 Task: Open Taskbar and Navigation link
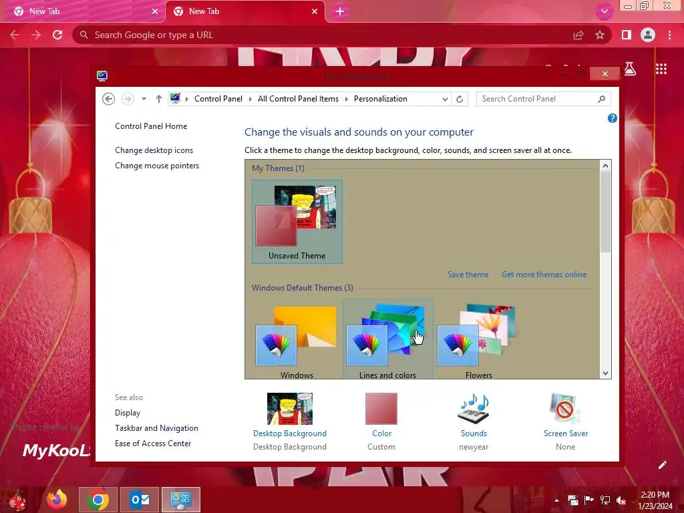(156, 428)
